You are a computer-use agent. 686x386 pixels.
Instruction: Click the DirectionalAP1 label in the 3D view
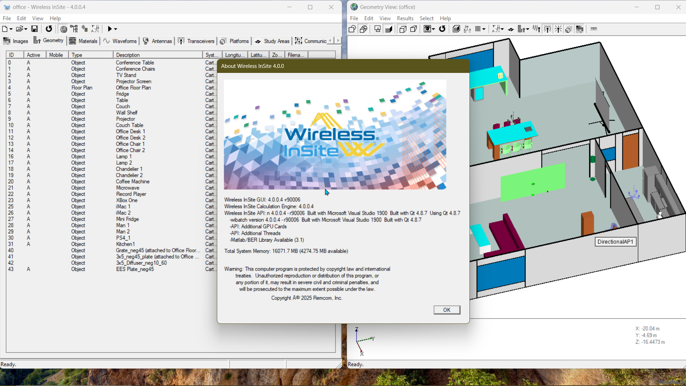coord(615,242)
